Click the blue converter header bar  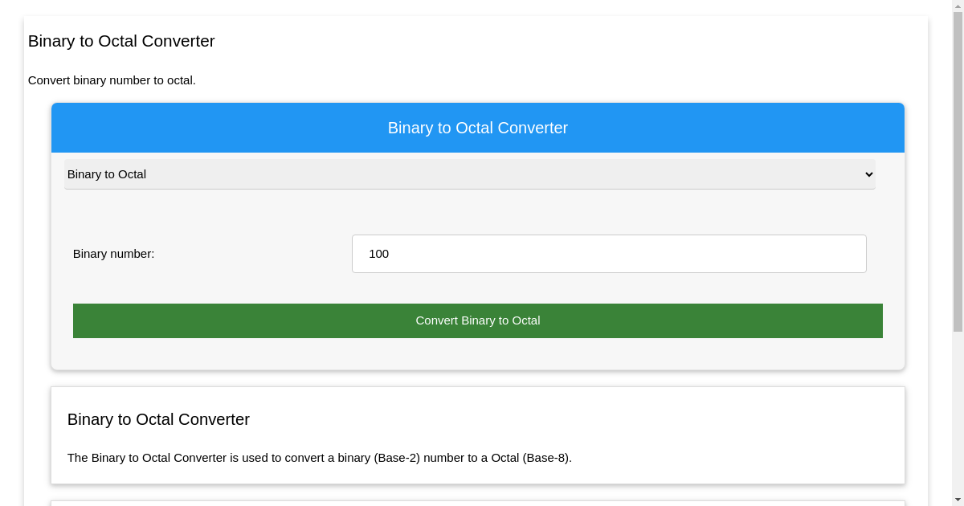click(x=477, y=128)
